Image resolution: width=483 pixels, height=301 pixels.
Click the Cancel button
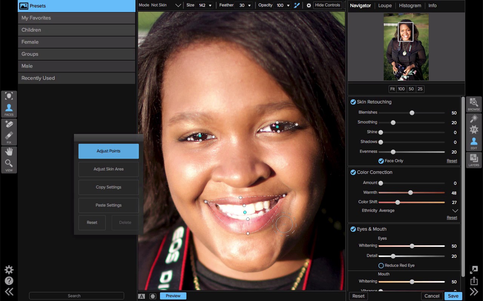pos(432,296)
